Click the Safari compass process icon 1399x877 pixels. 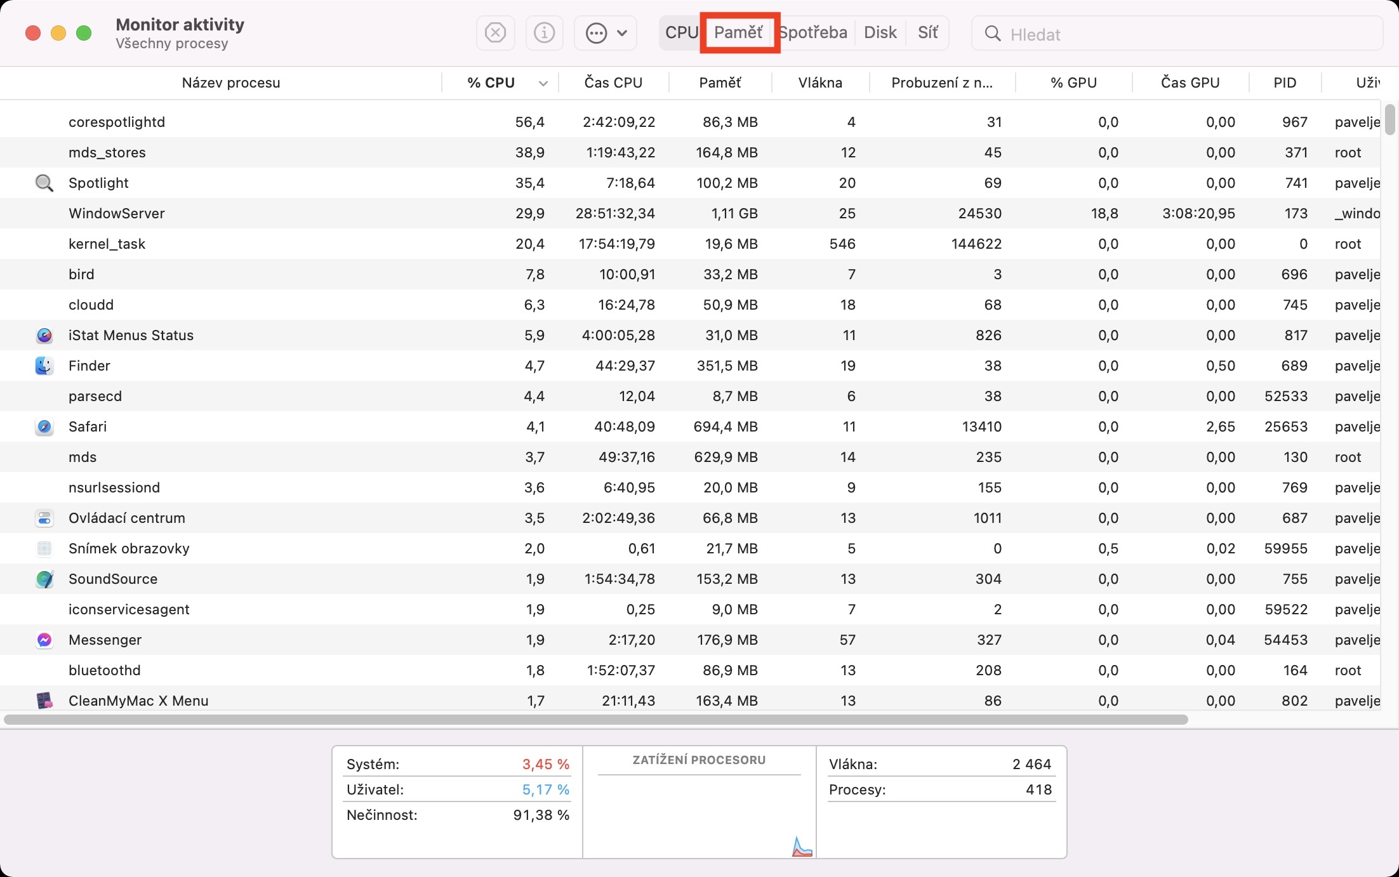click(44, 426)
